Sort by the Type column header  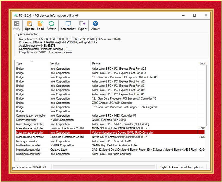31,63
